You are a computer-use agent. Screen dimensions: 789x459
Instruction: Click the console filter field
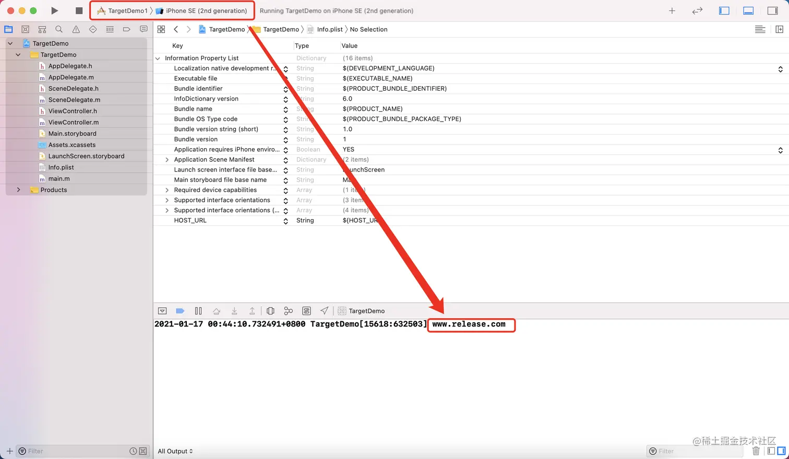pyautogui.click(x=694, y=451)
